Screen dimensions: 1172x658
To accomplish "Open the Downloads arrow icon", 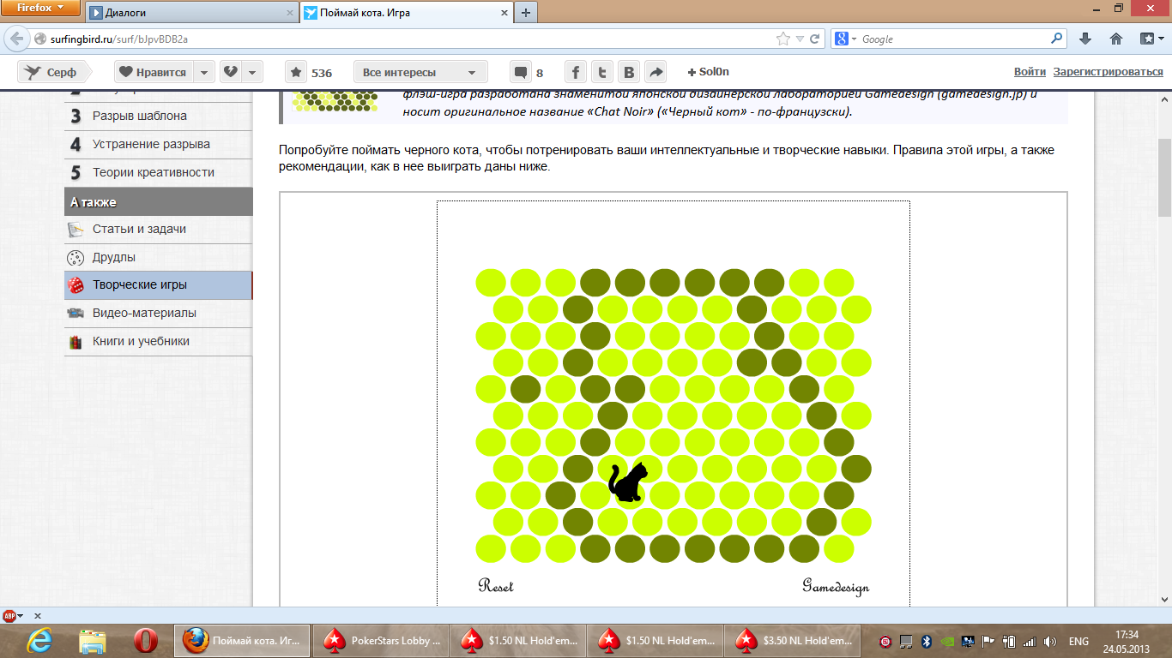I will click(1085, 39).
